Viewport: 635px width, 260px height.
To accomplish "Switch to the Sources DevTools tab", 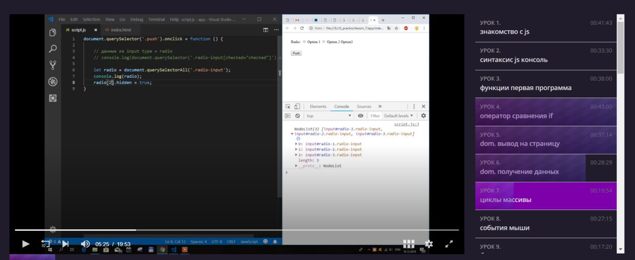I will [x=364, y=106].
